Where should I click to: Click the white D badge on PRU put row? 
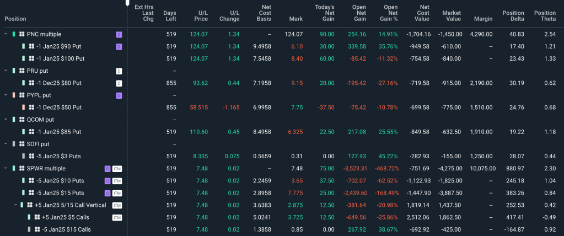coord(119,71)
